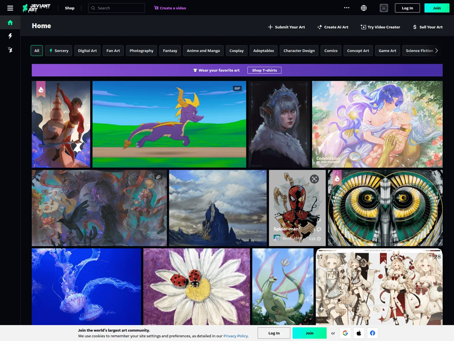Focus the Search input field
Screen dimensions: 454x341
point(116,8)
